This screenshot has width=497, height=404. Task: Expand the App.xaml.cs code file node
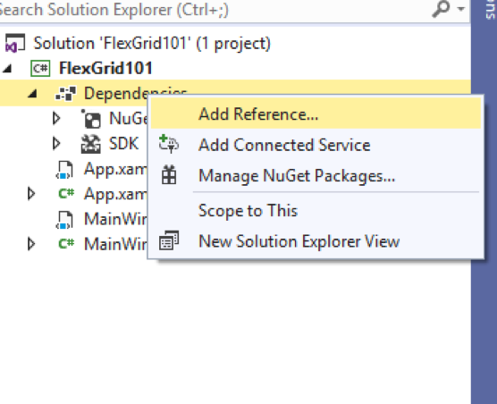coord(31,194)
